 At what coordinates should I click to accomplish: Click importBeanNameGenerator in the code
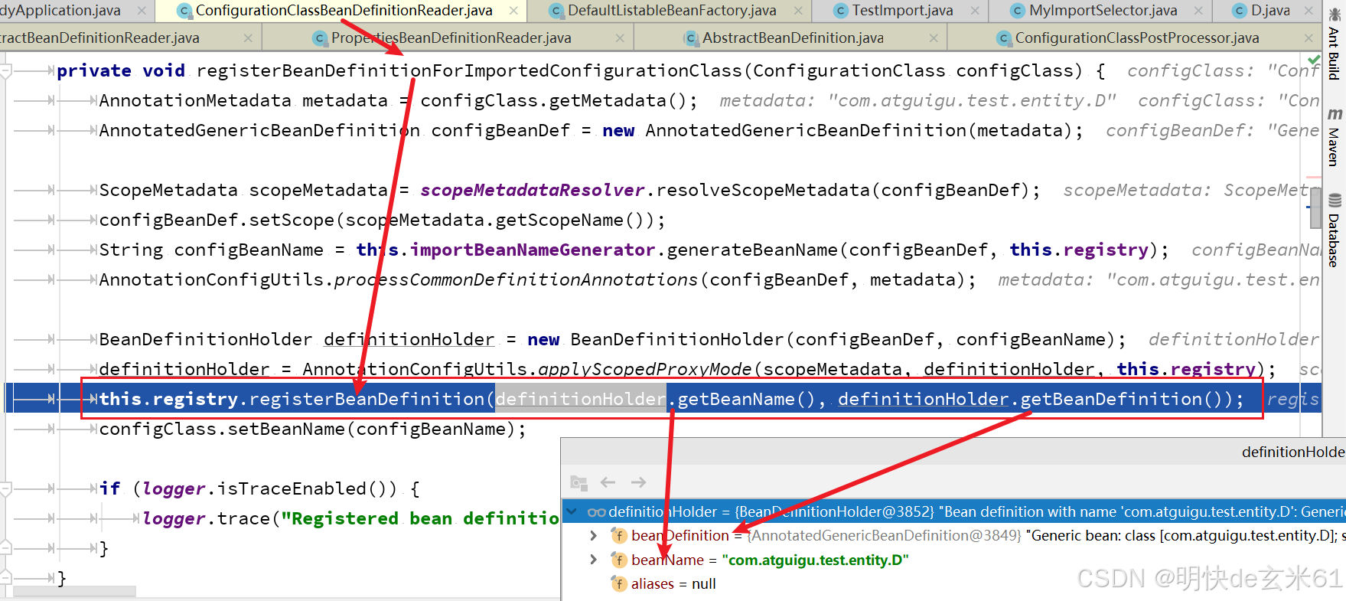[x=533, y=250]
